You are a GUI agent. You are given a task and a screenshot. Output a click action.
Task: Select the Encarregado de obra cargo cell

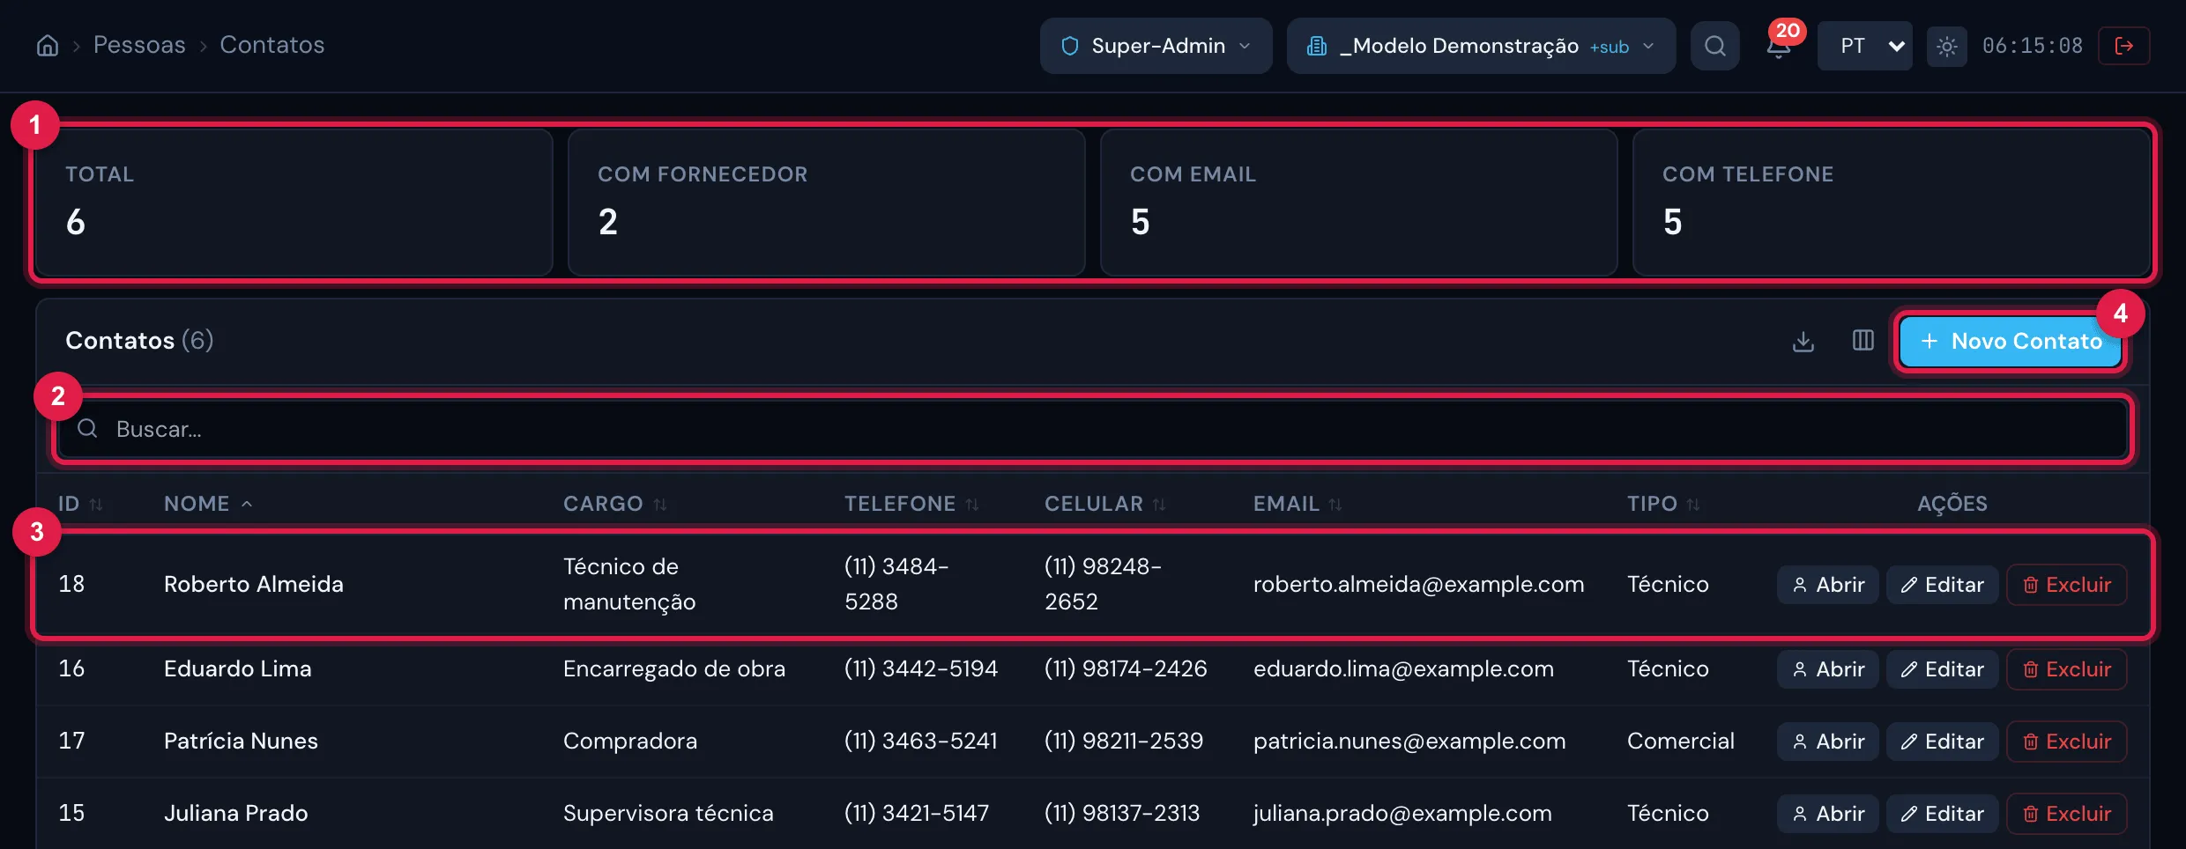click(x=674, y=668)
